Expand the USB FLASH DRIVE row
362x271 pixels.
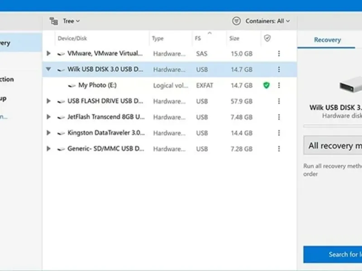[x=48, y=101]
